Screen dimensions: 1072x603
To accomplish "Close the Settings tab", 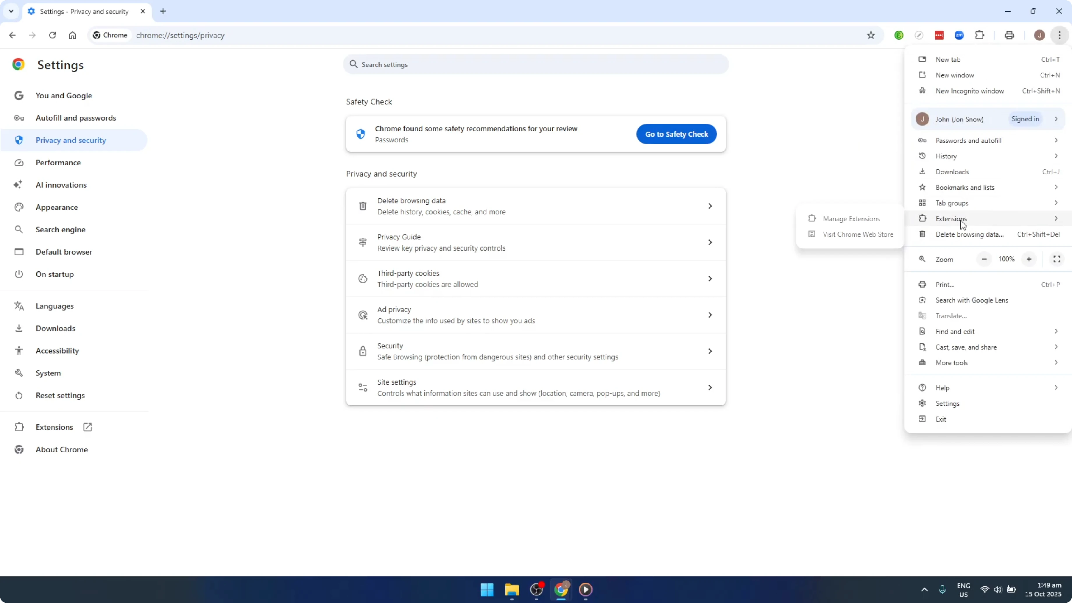I will tap(143, 11).
